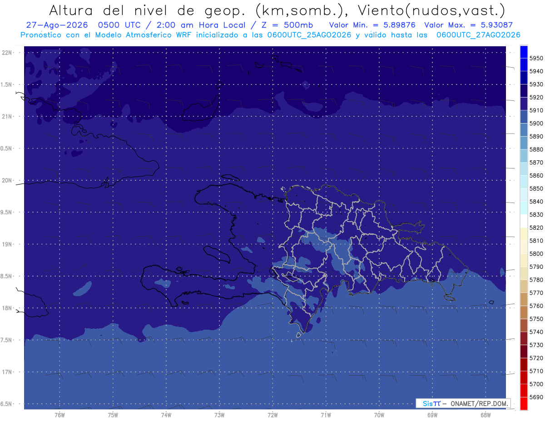Click the '5780' colorbar value
The image size is (545, 421).
coord(536,280)
